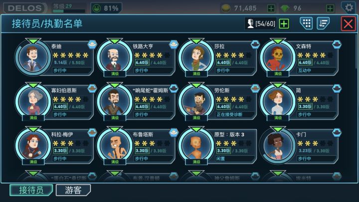Viewport: 359px width, 202px height.
Task: Close the 接待员/执勤名单 panel
Action: point(348,23)
